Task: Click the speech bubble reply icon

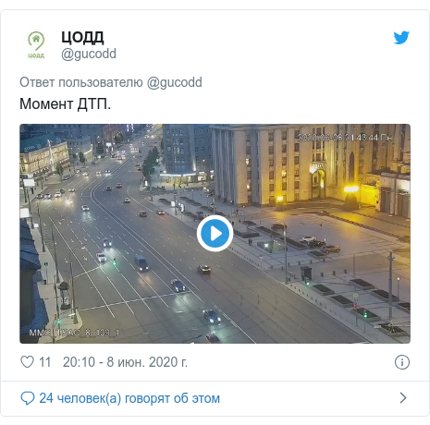Action: click(28, 398)
